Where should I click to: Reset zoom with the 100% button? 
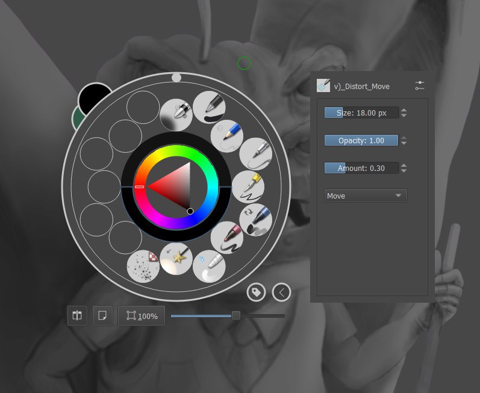[x=142, y=315]
